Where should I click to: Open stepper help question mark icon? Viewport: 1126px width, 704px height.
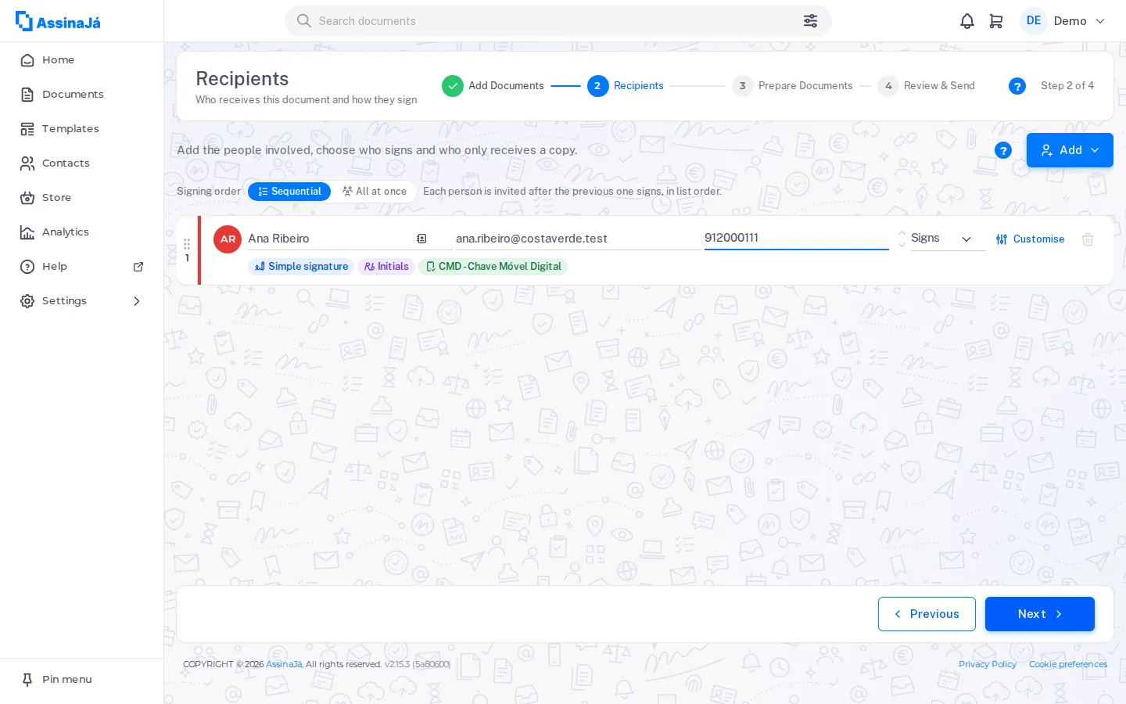coord(1017,86)
